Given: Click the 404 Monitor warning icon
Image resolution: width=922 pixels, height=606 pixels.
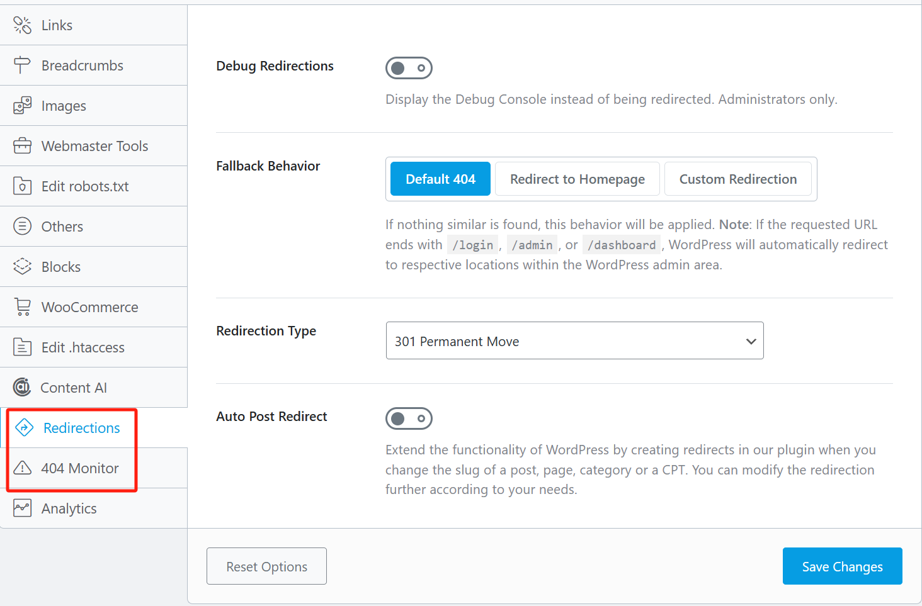Looking at the screenshot, I should (22, 468).
